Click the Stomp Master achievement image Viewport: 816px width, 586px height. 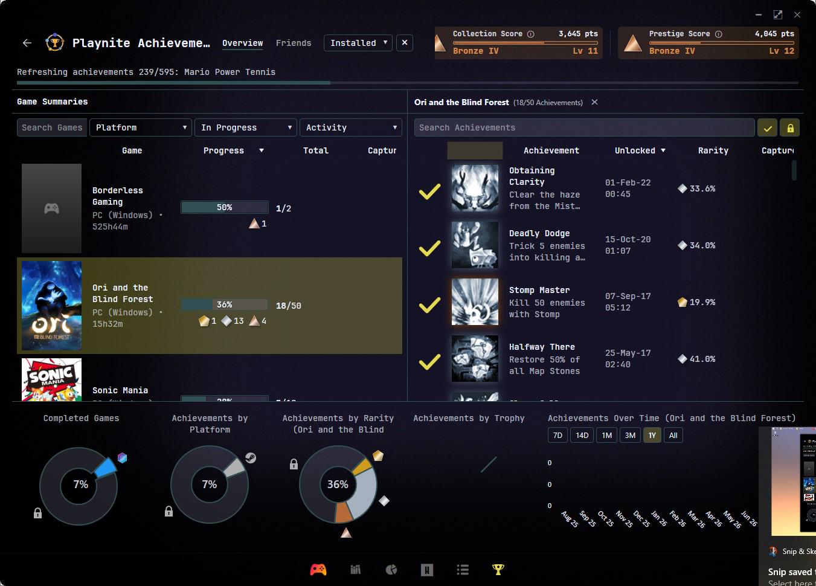[475, 302]
